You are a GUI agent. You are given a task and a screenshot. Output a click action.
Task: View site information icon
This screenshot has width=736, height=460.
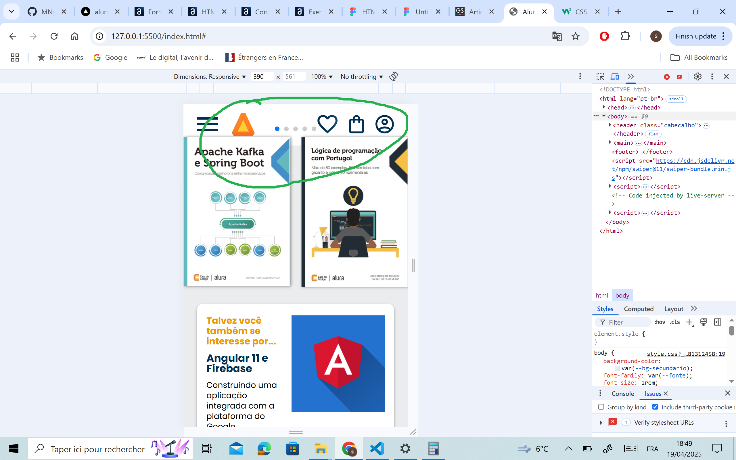(x=99, y=36)
